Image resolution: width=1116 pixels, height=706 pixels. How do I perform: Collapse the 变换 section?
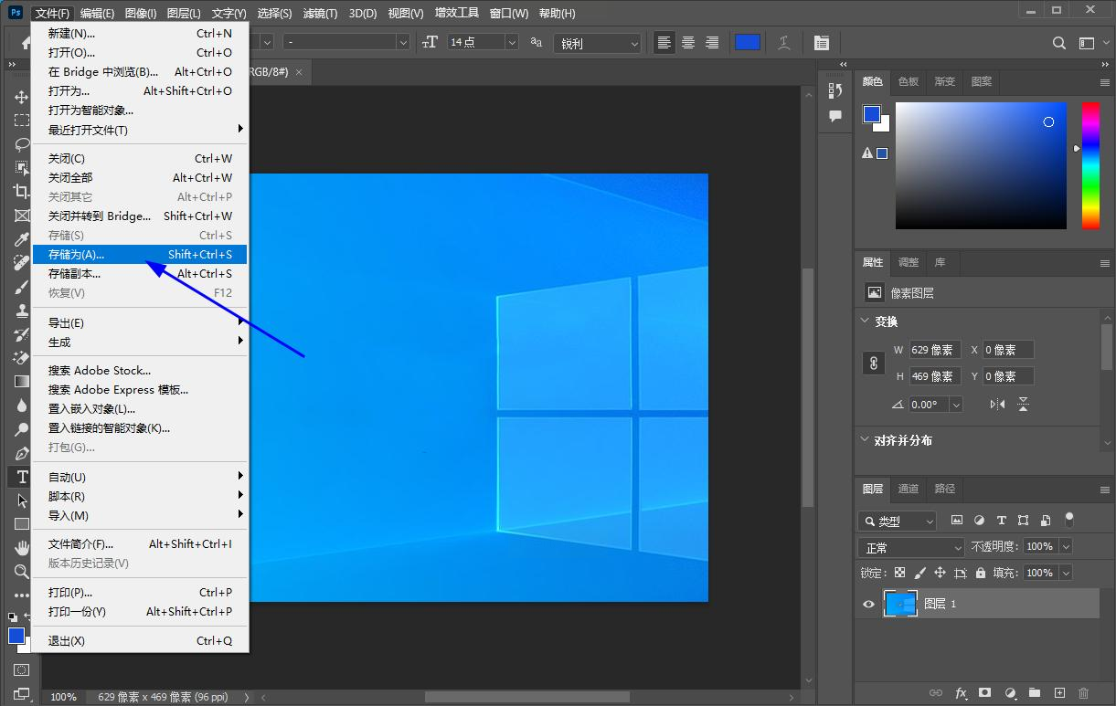tap(866, 321)
